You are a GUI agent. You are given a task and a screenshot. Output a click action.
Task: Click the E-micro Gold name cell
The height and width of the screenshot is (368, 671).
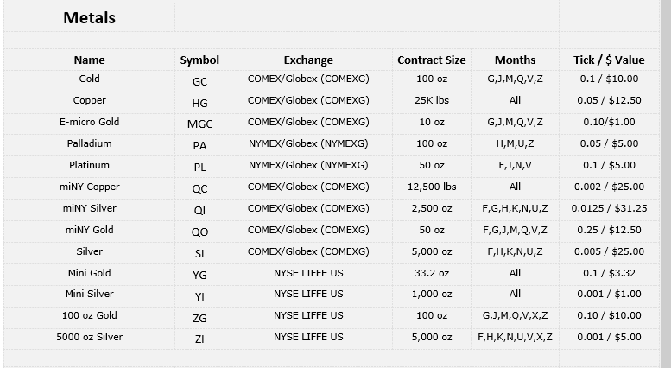(x=90, y=122)
